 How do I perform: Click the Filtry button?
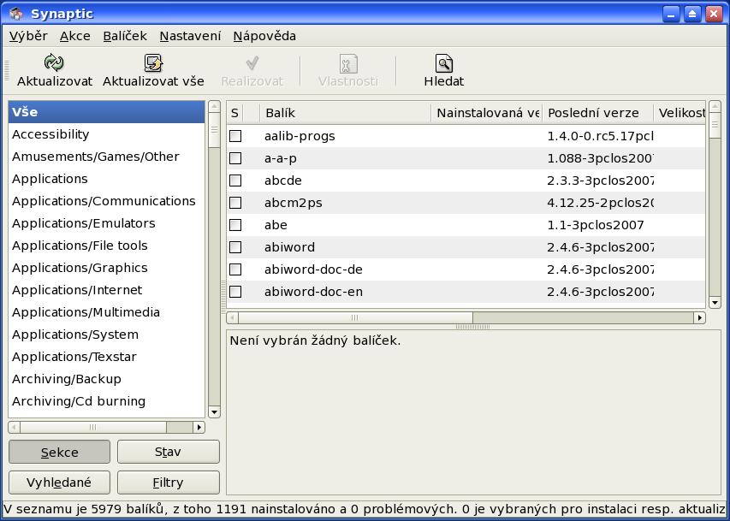point(168,483)
